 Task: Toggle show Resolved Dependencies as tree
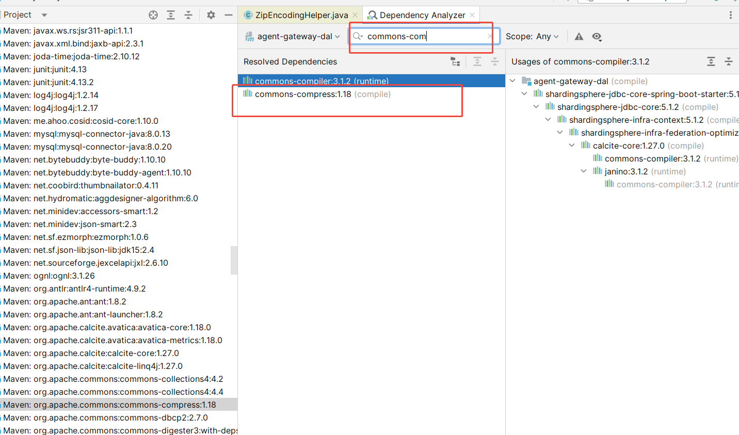coord(455,61)
